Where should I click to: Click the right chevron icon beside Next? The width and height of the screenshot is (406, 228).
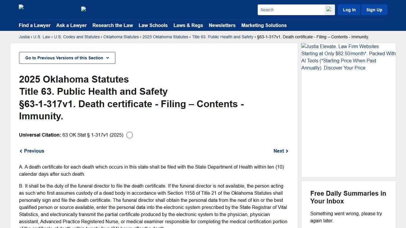(287, 151)
